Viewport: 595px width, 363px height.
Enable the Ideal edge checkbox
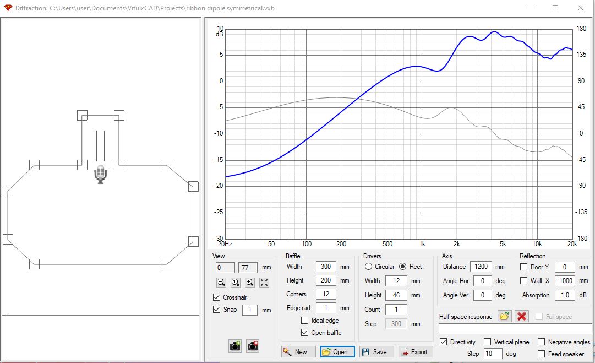(304, 320)
